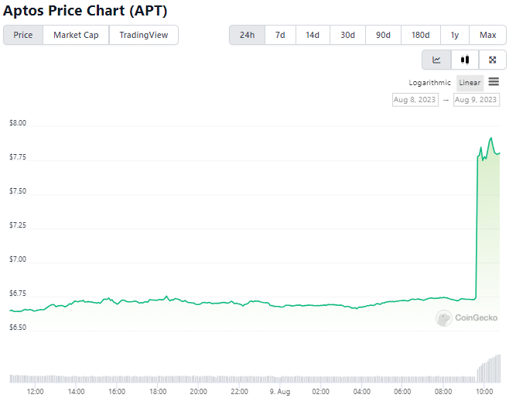Select Linear scale option
The width and height of the screenshot is (516, 398).
(470, 83)
